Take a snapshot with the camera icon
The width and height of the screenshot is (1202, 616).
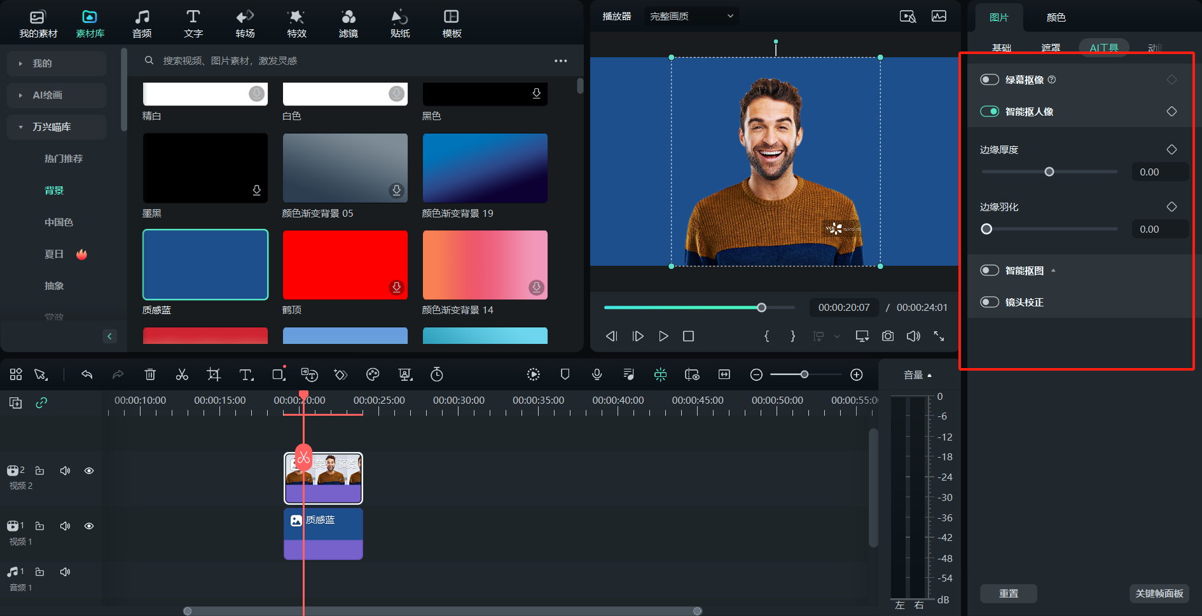coord(888,336)
